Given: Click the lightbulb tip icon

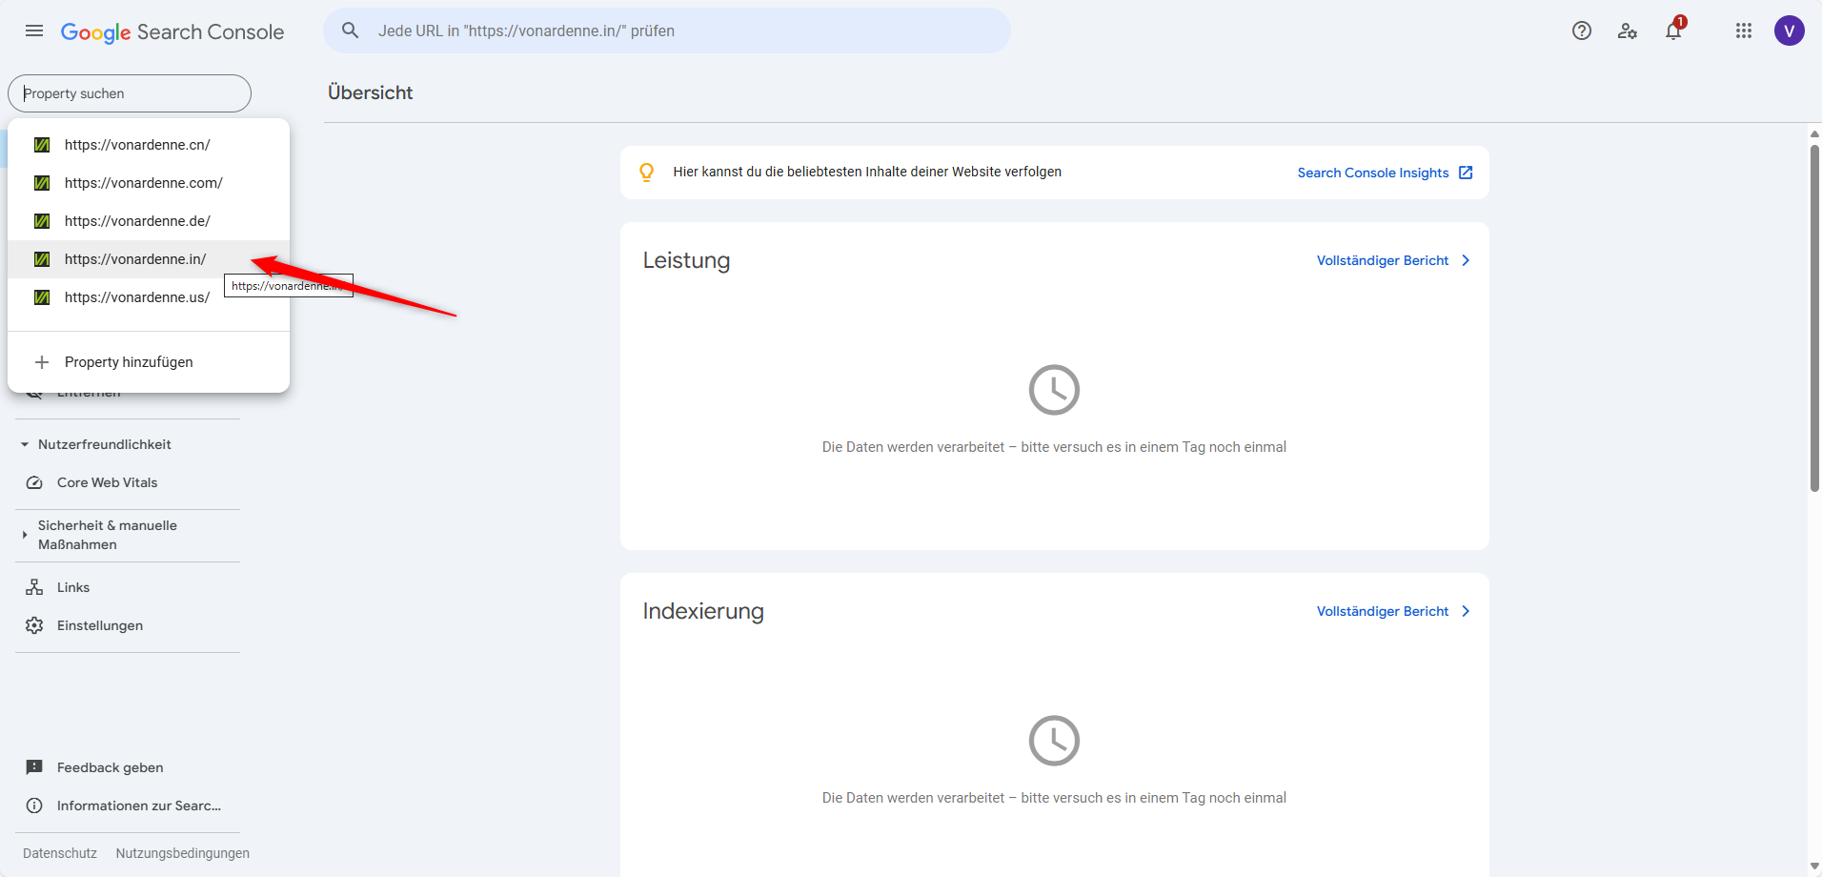Looking at the screenshot, I should 647,173.
